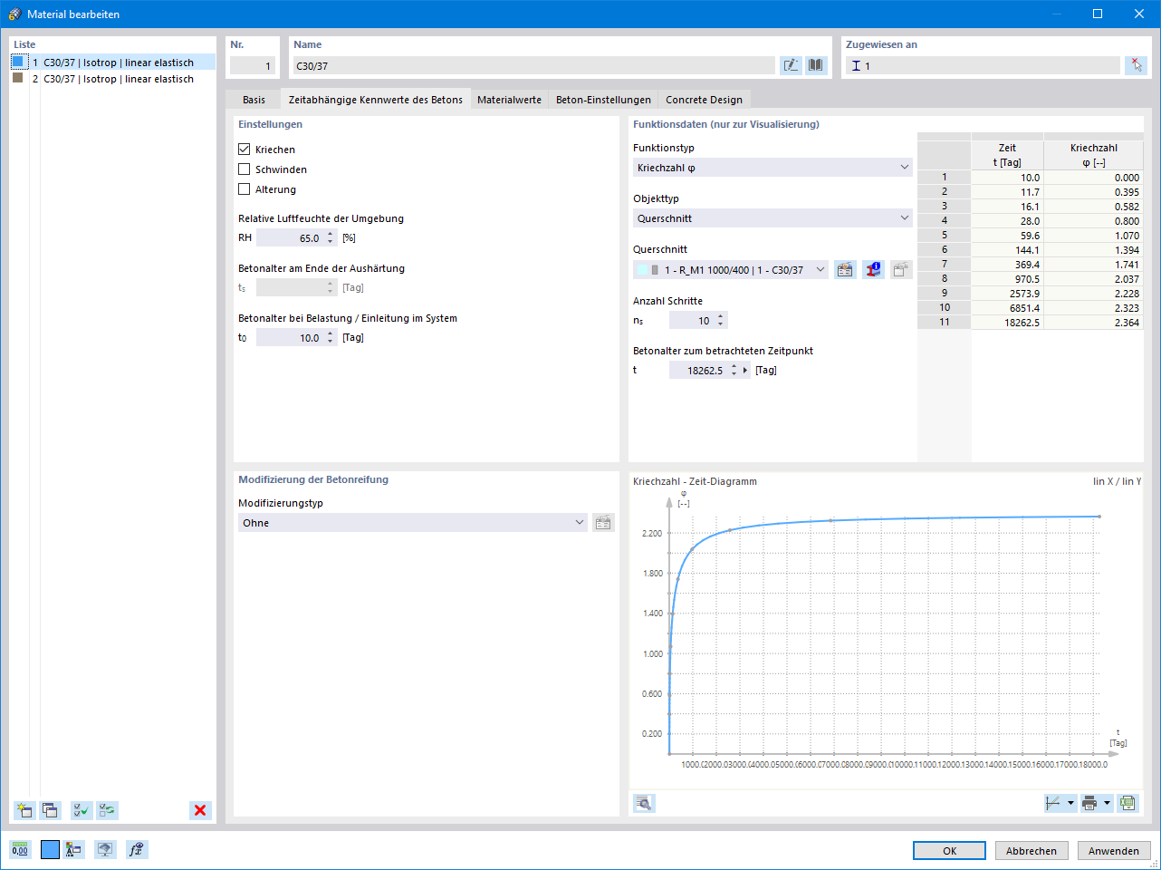Click the t0 value field
1161x870 pixels.
(291, 337)
